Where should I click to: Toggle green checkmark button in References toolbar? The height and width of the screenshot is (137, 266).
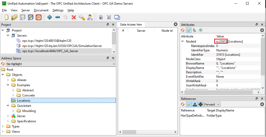[189, 104]
